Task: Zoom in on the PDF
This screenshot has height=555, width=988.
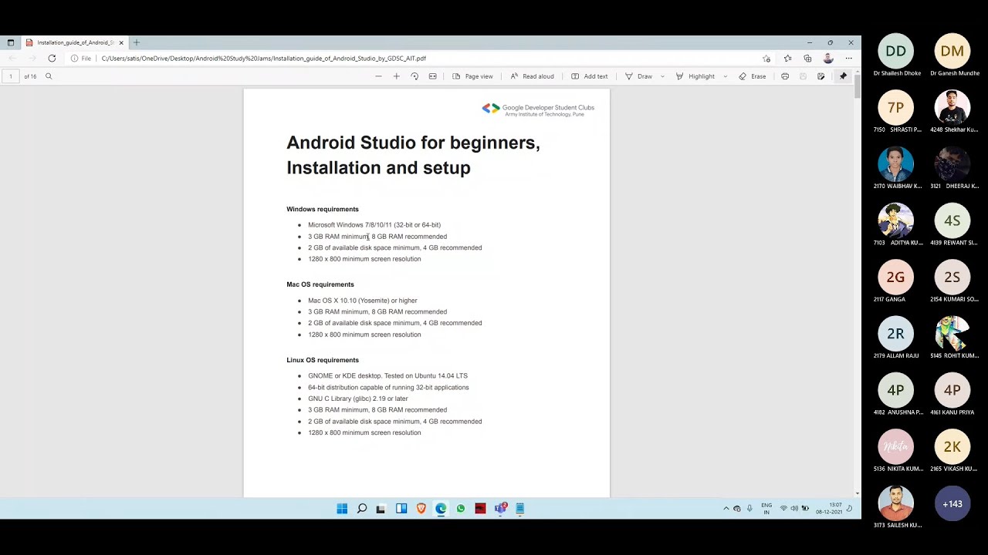Action: coord(397,76)
